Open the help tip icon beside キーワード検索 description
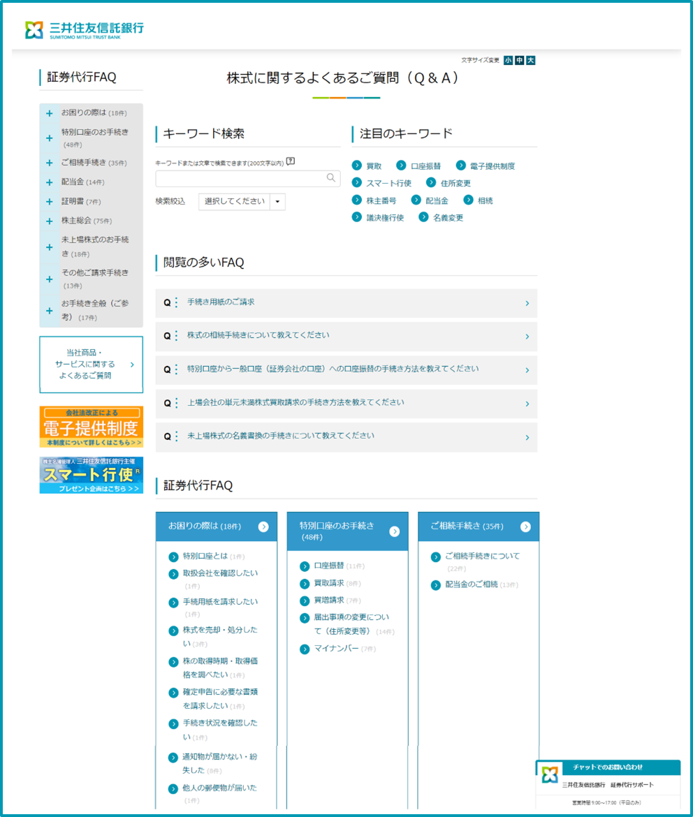Screen dimensions: 693x817 coord(291,160)
